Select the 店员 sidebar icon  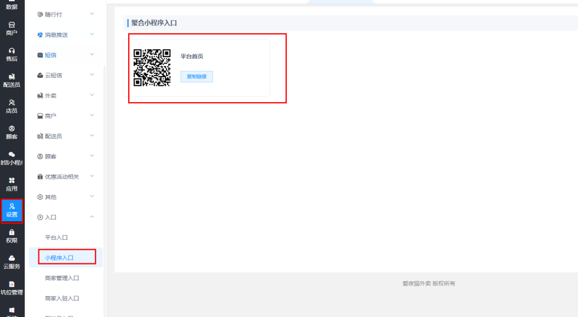point(12,106)
